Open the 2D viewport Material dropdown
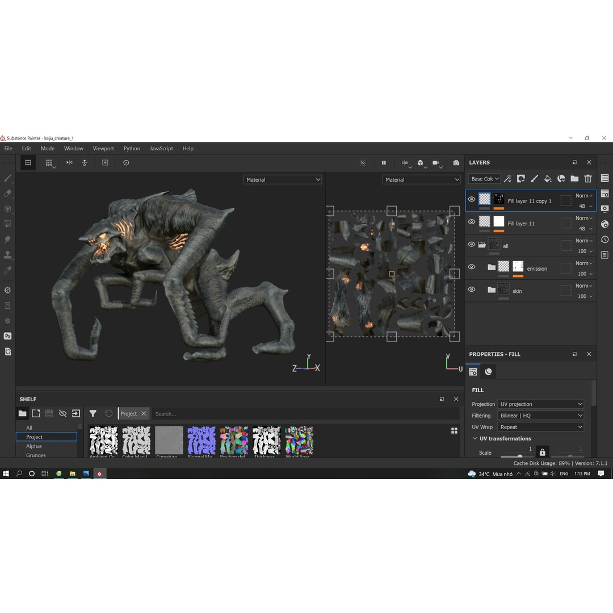 click(421, 179)
